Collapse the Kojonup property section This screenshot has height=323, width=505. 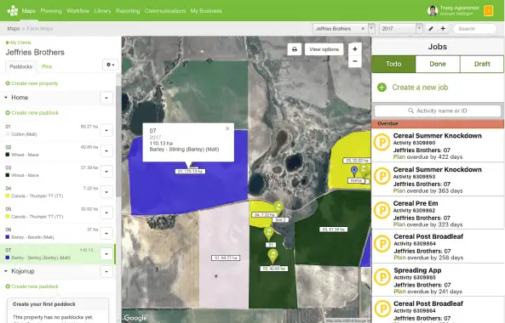pos(5,271)
